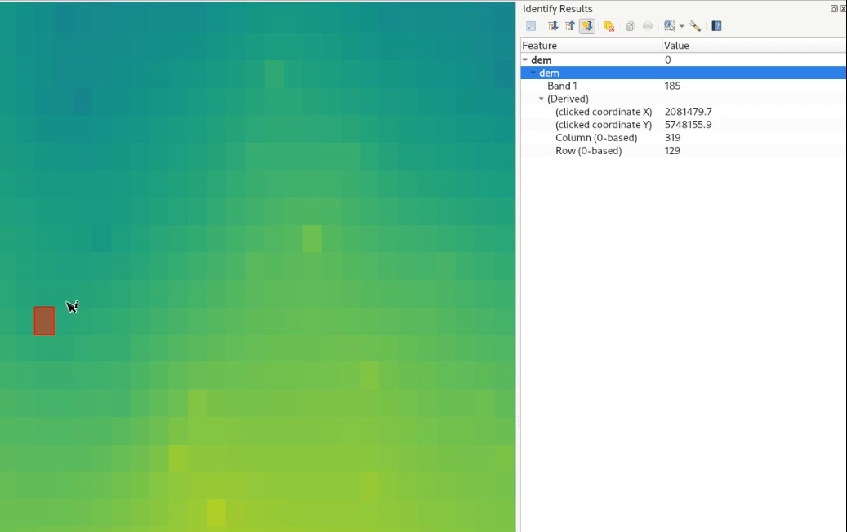847x532 pixels.
Task: Click the Open Form icon in Identify Results
Action: tap(531, 26)
